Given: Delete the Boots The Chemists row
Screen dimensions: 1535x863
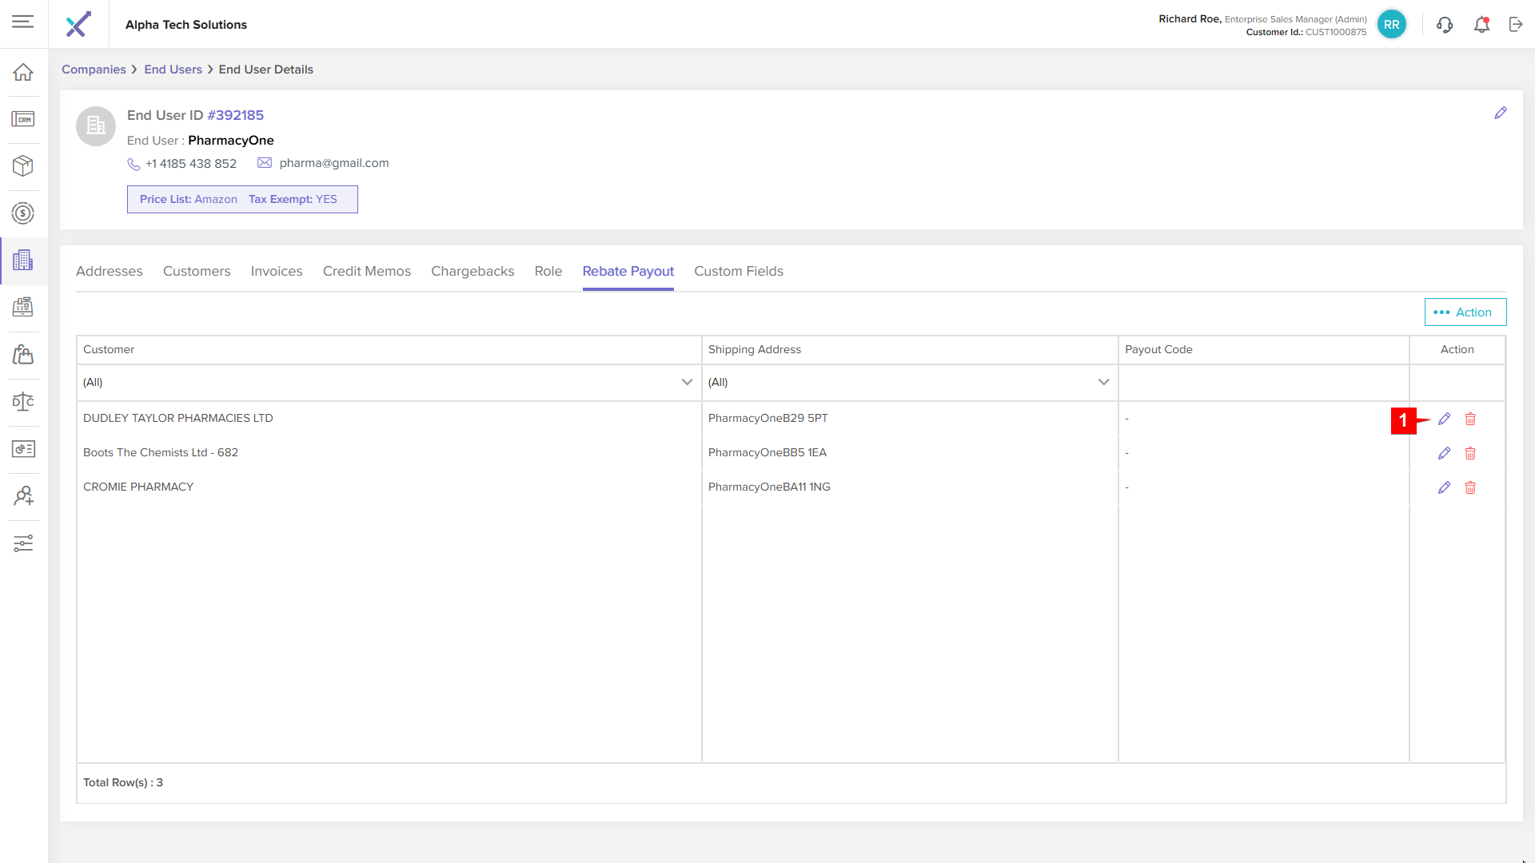Looking at the screenshot, I should pos(1470,453).
